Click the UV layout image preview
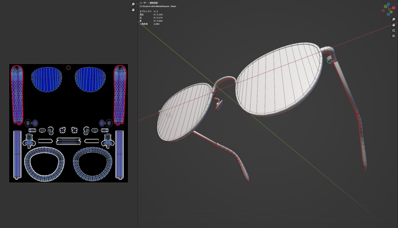 68,122
